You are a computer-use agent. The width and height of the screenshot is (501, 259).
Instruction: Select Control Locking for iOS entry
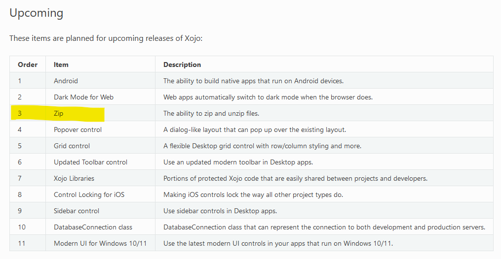pos(89,194)
